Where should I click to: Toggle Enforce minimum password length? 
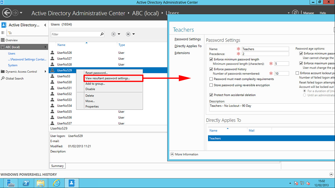click(x=211, y=59)
